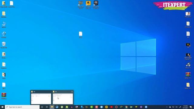Click the 'Type here to search' box
The height and width of the screenshot is (109, 194).
click(22, 107)
